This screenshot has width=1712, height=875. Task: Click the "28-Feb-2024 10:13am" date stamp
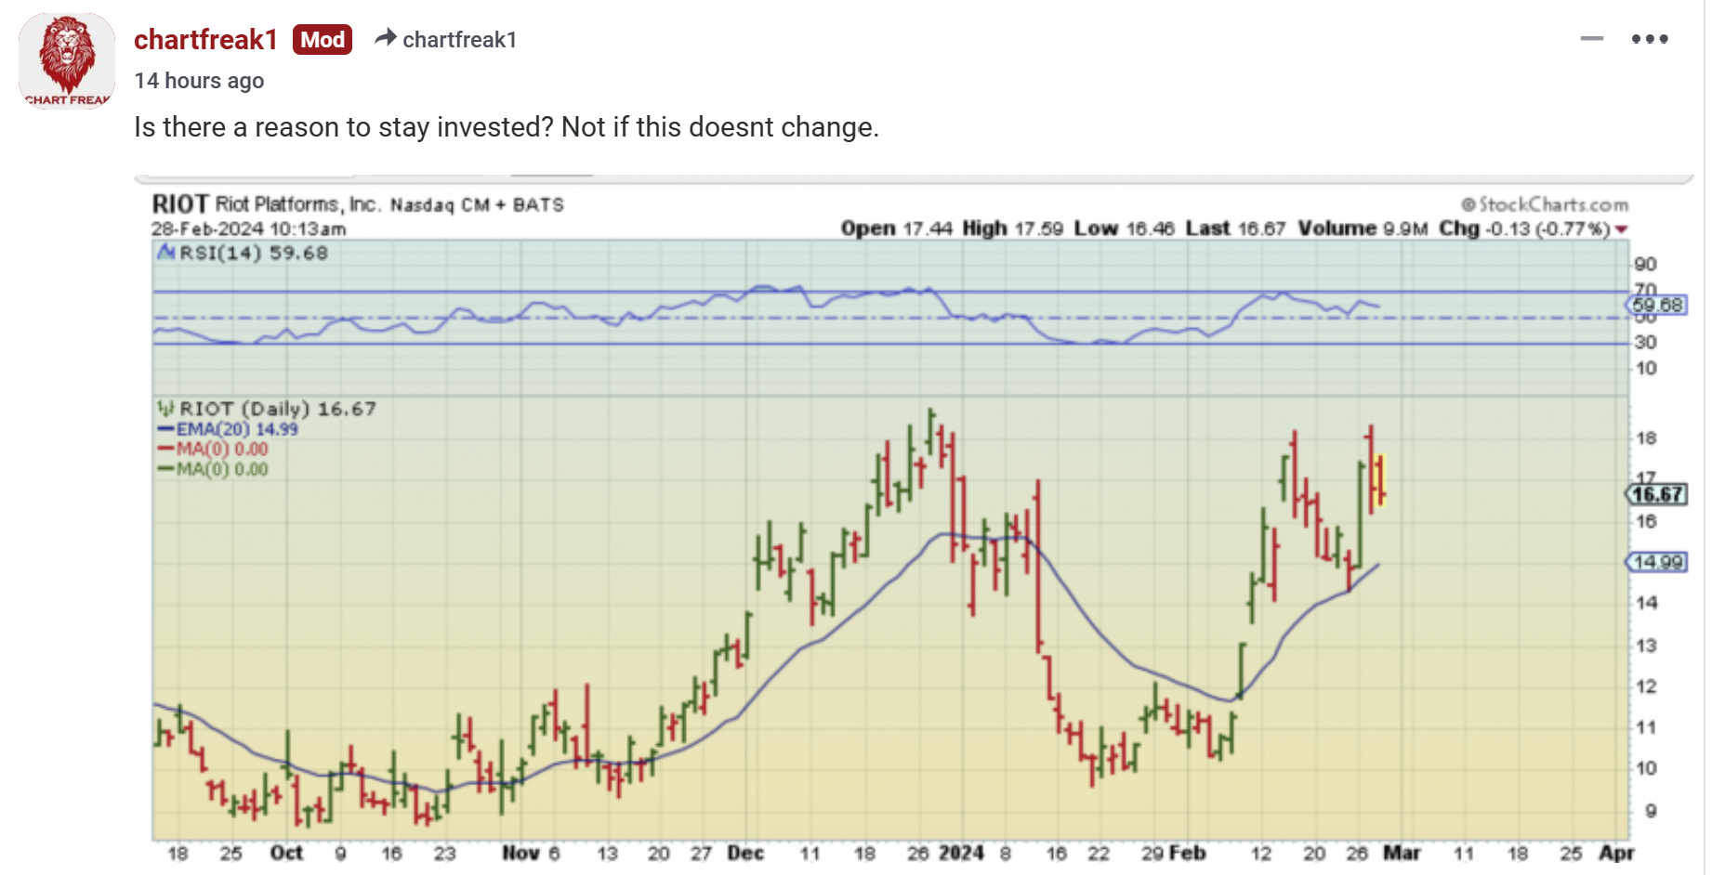(248, 229)
